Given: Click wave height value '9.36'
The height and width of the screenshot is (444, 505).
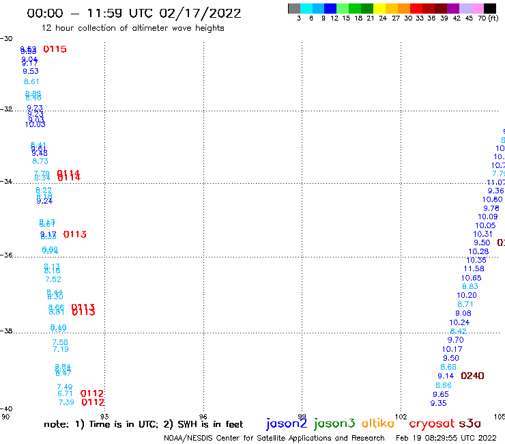Looking at the screenshot, I should point(495,191).
